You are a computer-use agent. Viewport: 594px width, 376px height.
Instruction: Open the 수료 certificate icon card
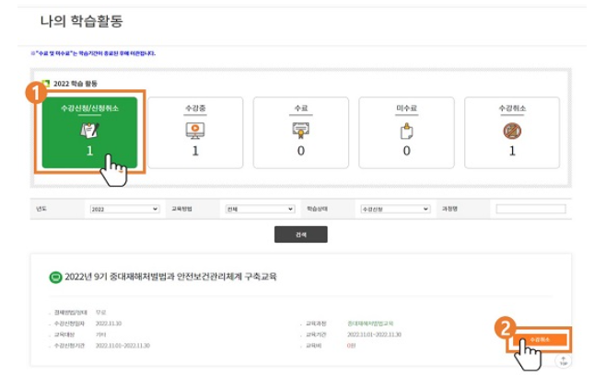(301, 132)
